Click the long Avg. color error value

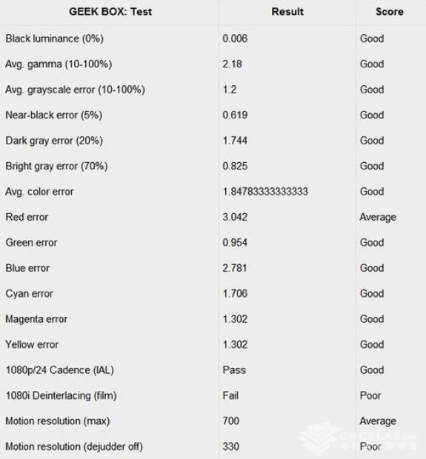pyautogui.click(x=265, y=192)
